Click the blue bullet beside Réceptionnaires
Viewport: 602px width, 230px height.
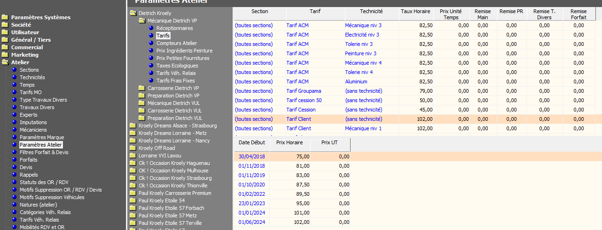[151, 28]
